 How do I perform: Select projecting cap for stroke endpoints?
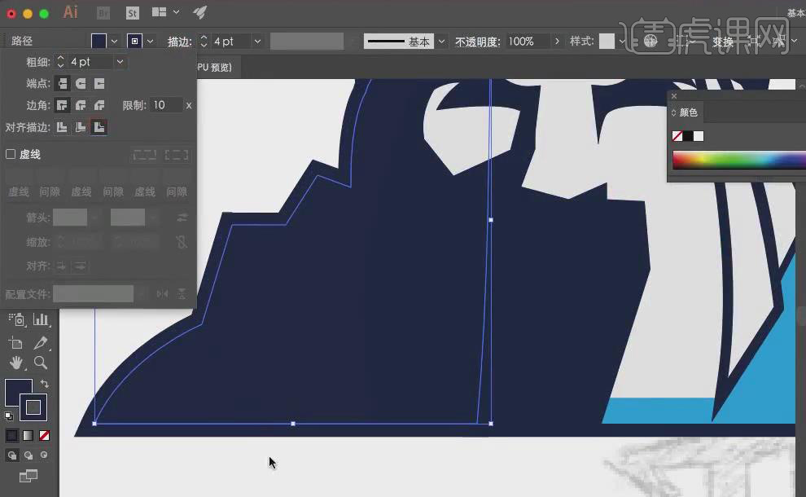coord(99,83)
